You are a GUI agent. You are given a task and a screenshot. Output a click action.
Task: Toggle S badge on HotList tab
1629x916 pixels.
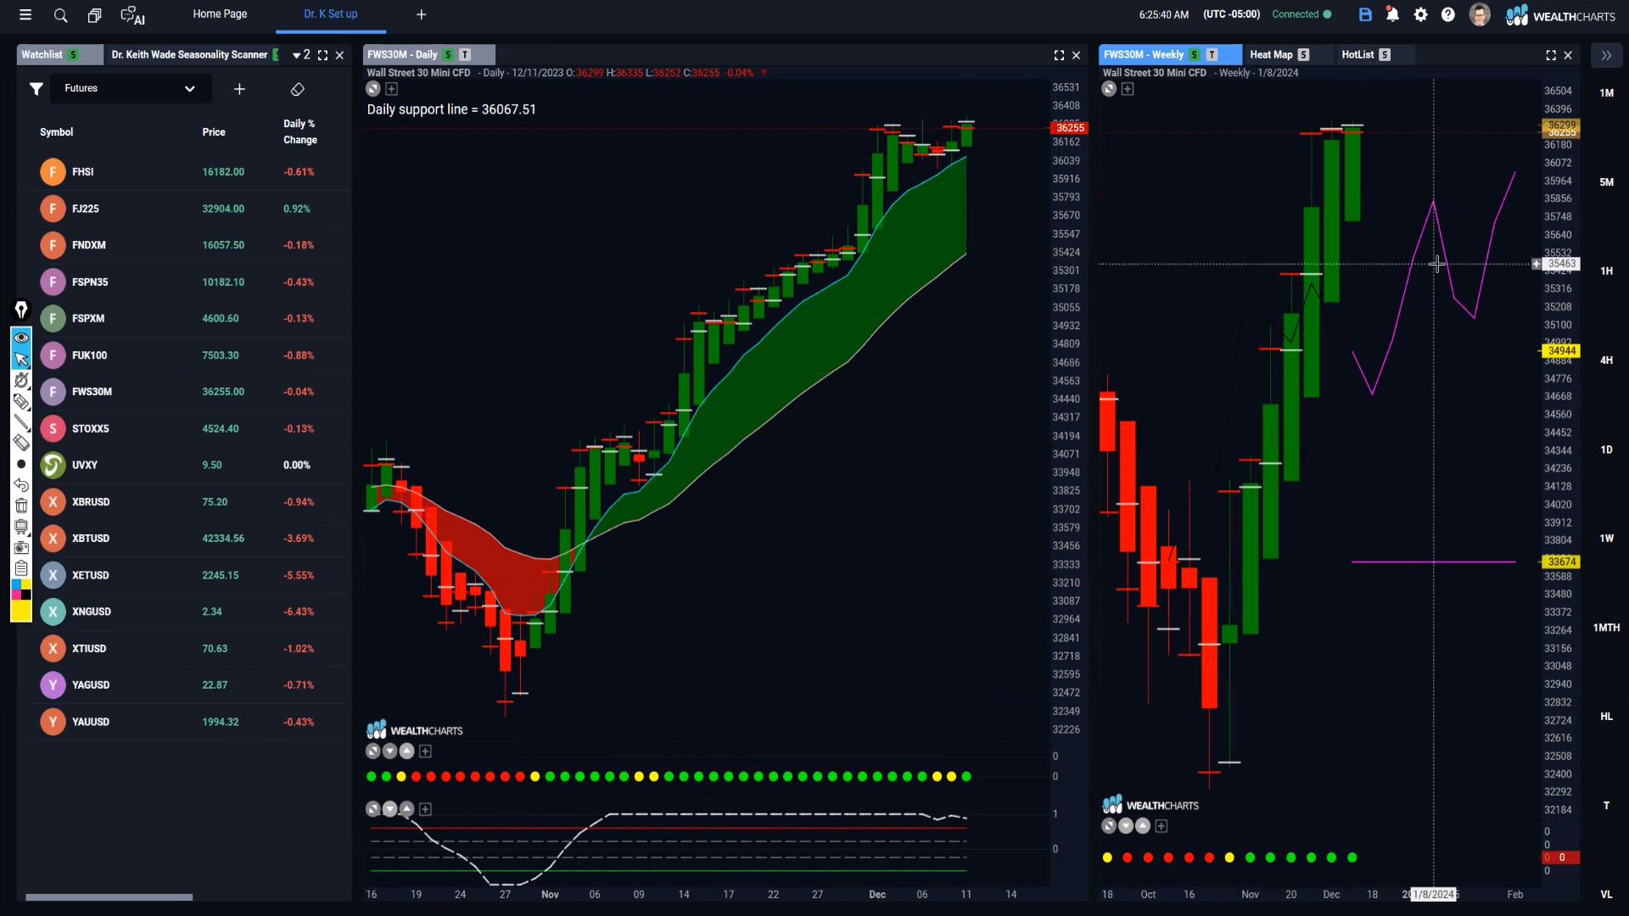(1385, 55)
